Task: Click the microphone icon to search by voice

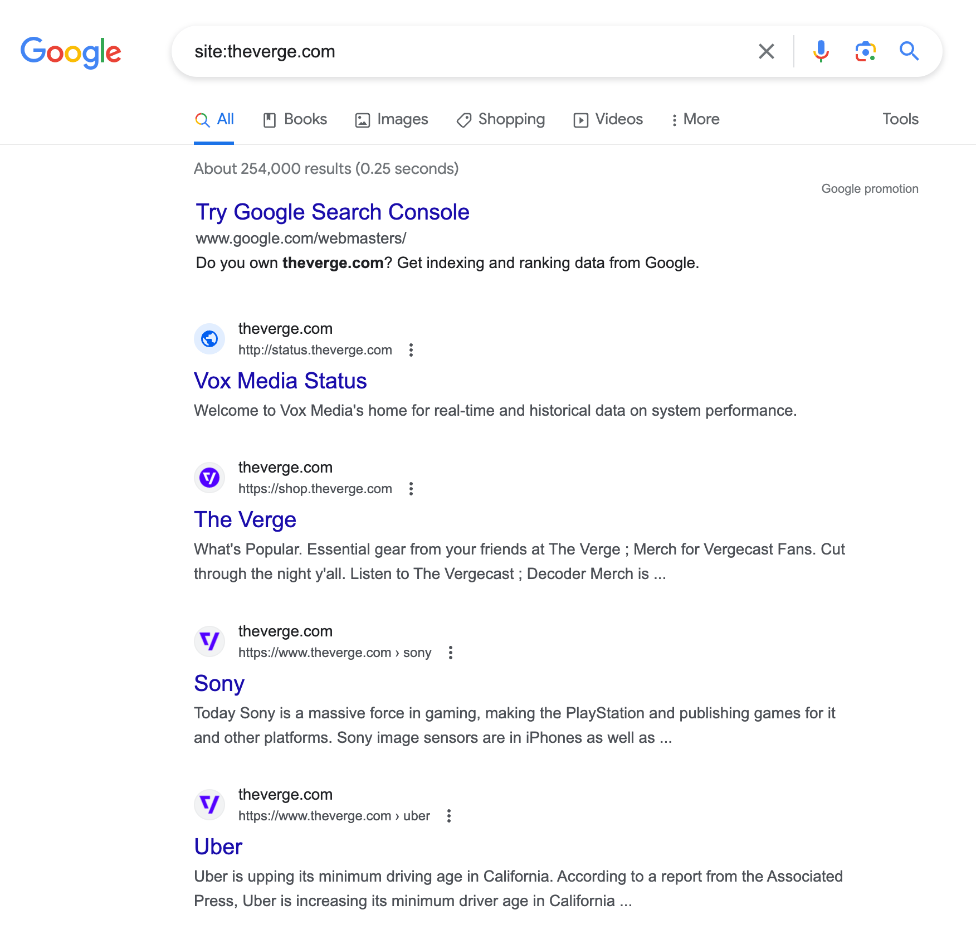Action: 819,51
